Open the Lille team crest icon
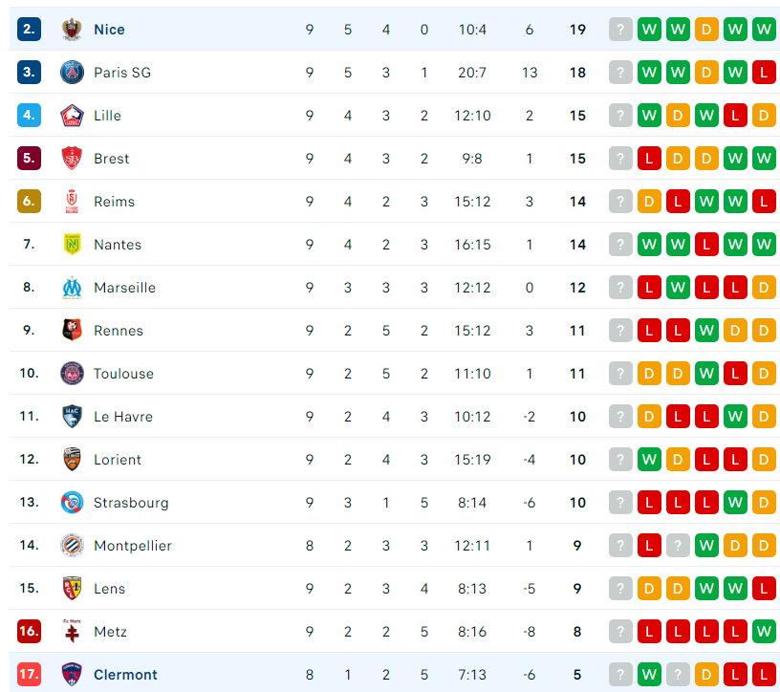 [72, 116]
